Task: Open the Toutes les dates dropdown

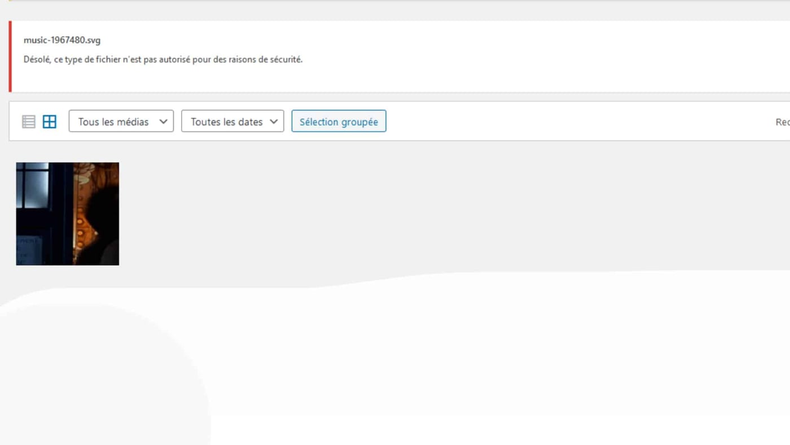Action: pyautogui.click(x=232, y=121)
